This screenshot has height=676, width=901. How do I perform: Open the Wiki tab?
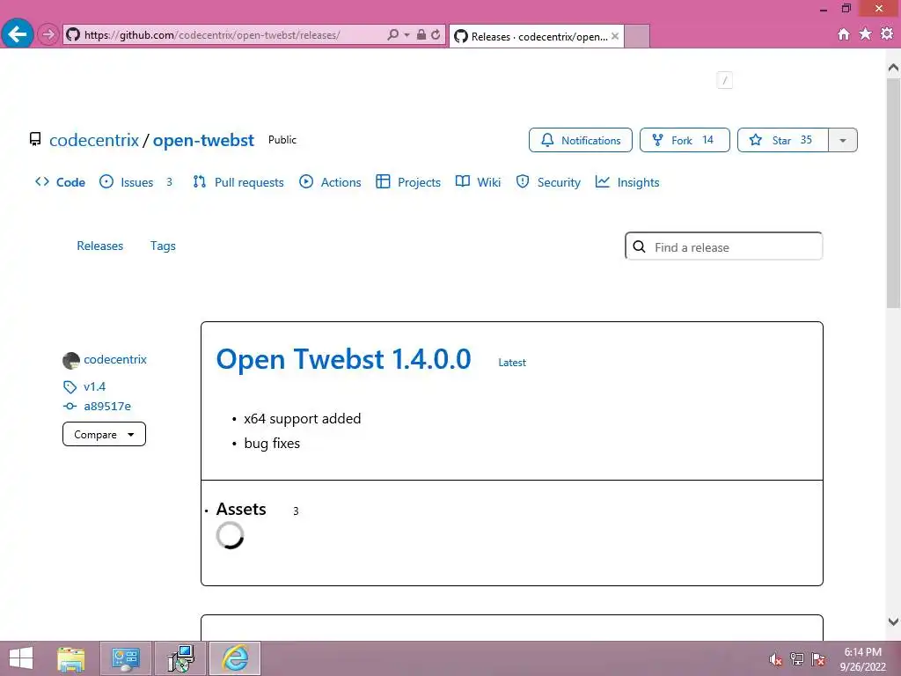478,182
